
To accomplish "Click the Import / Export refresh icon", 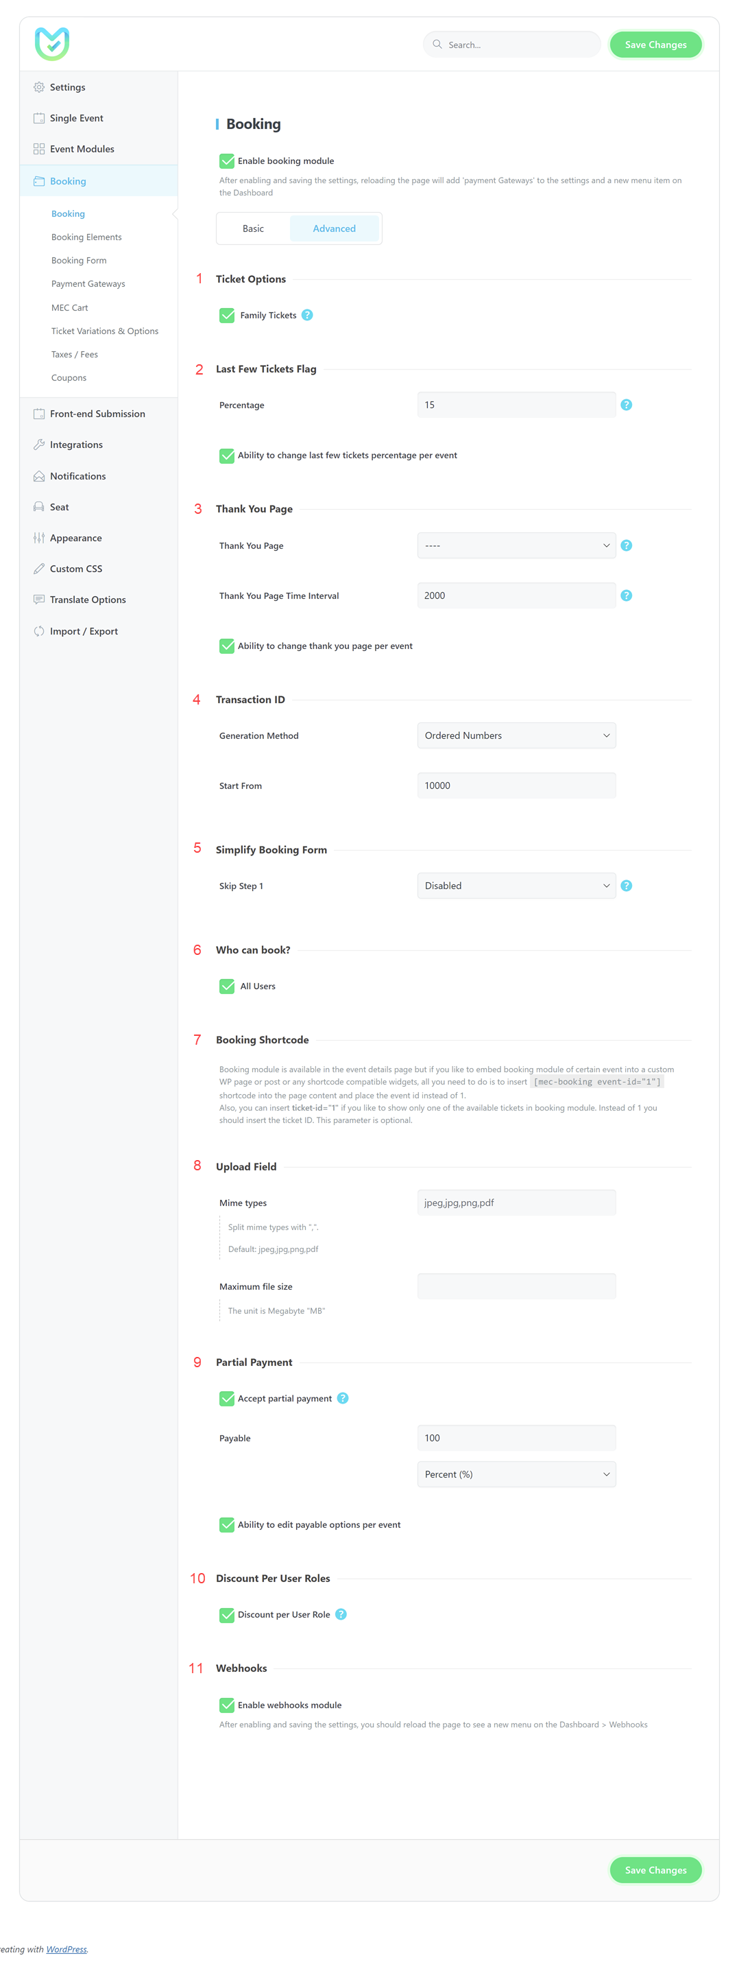I will [39, 631].
